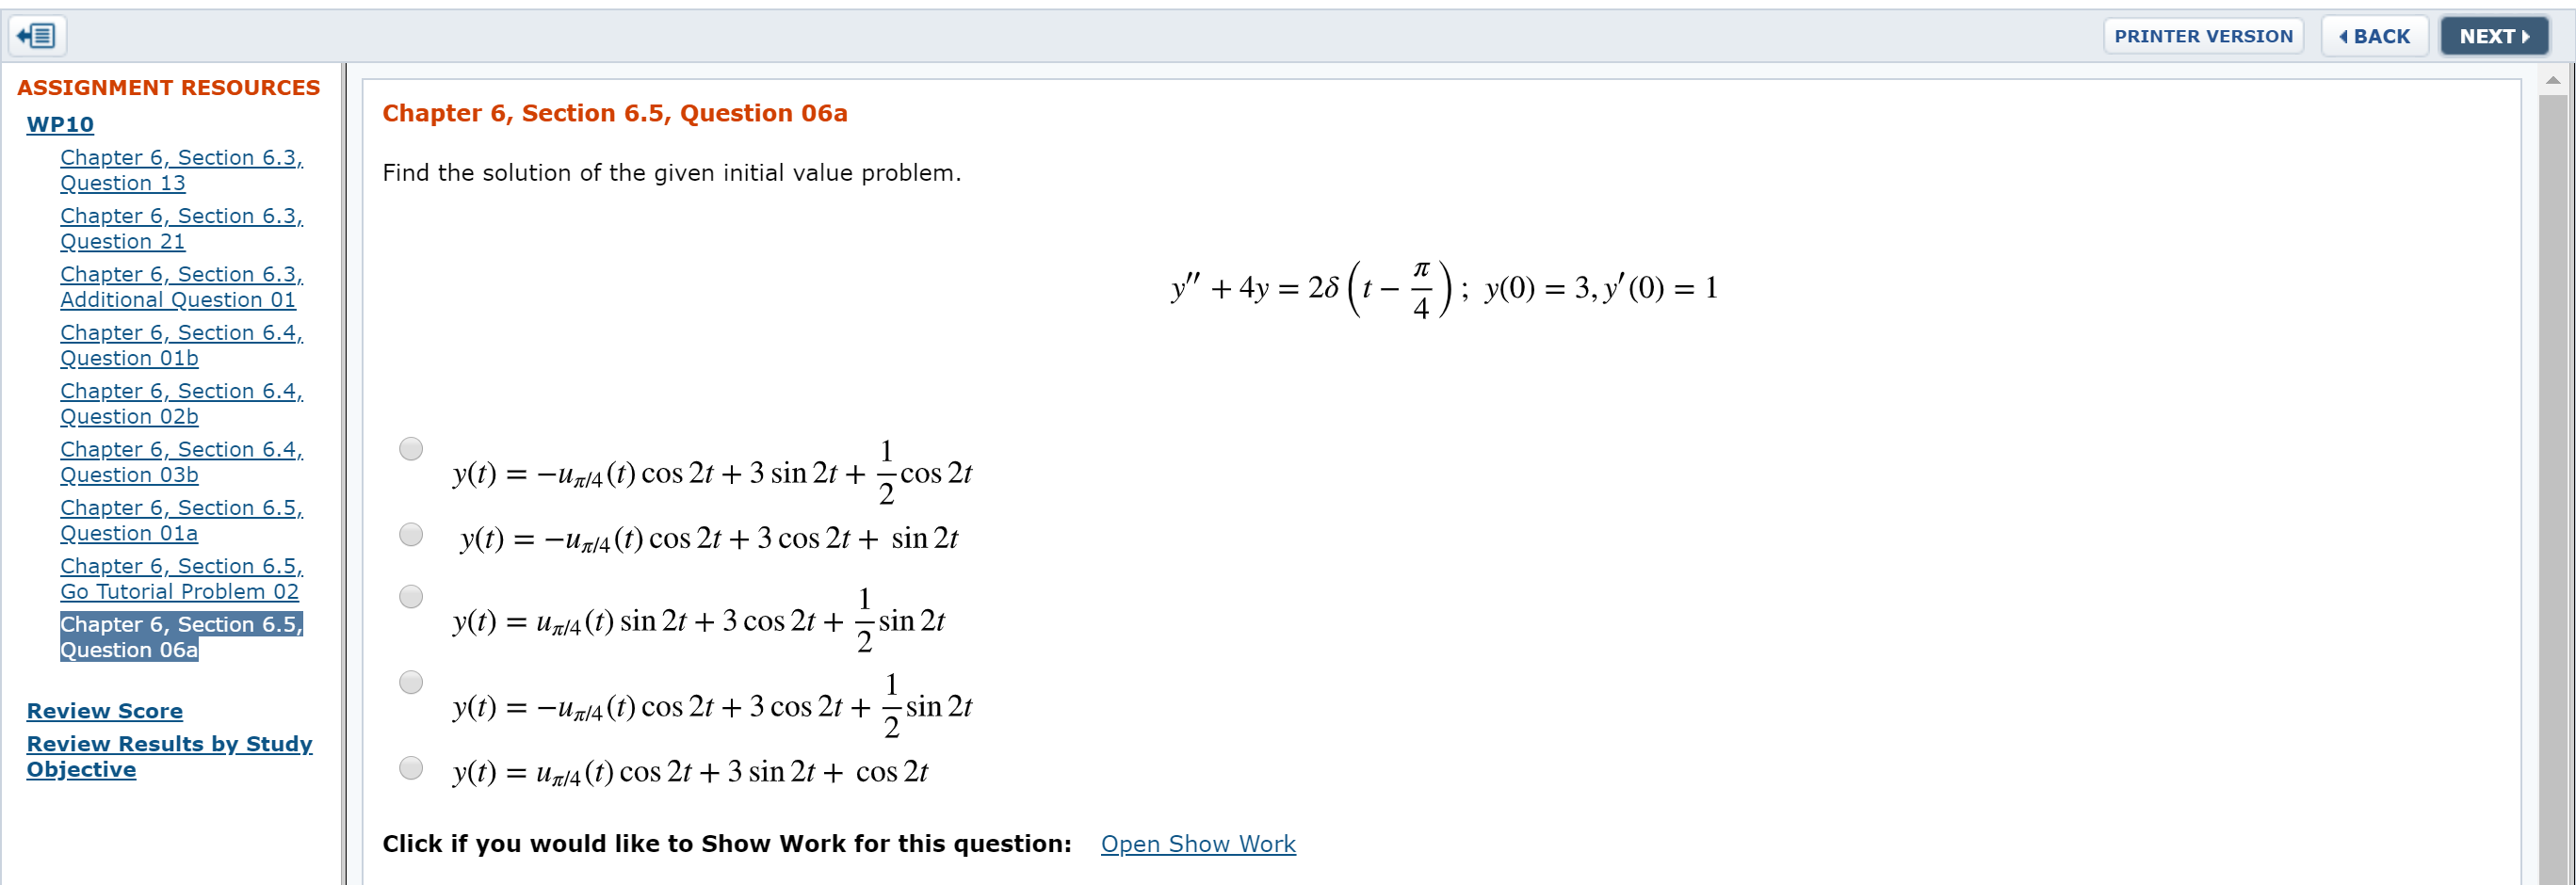Go to Section 6.3 Question 13
The image size is (2576, 885).
[181, 170]
